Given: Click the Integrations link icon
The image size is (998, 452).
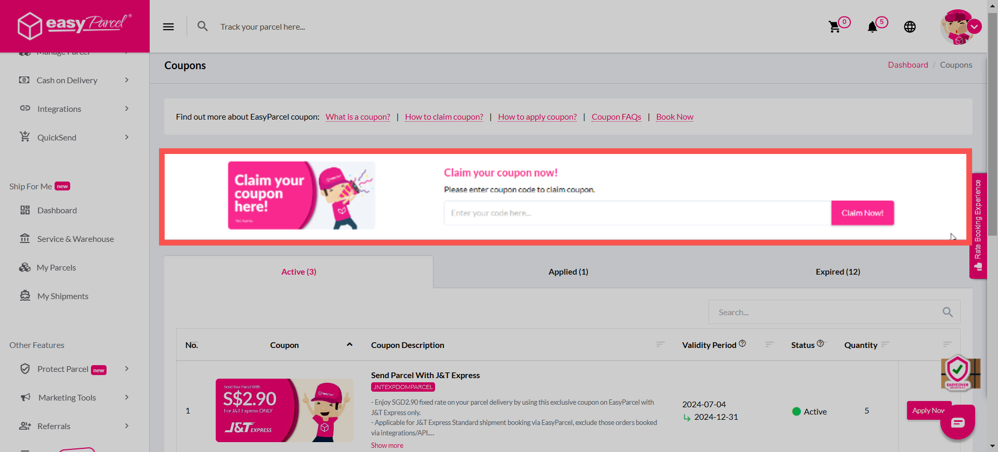Looking at the screenshot, I should click(x=25, y=108).
